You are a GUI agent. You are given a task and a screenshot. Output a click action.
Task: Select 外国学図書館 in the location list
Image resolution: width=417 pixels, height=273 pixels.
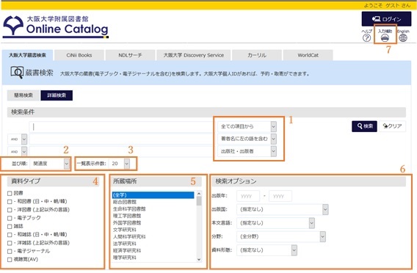(153, 223)
